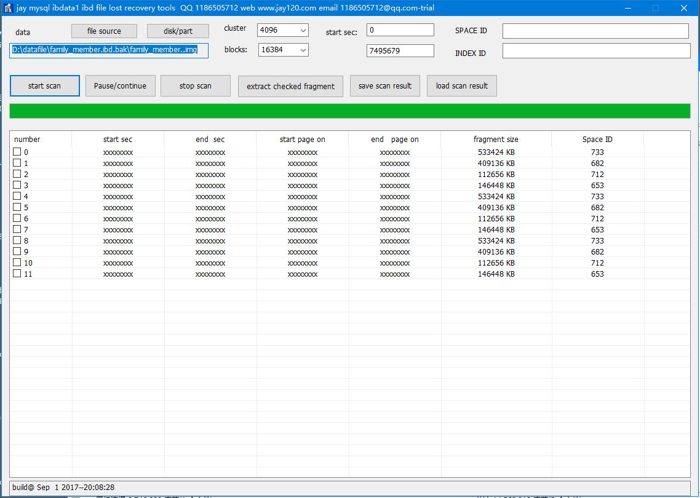
Task: Tick the checkbox for row 5
Action: [17, 207]
